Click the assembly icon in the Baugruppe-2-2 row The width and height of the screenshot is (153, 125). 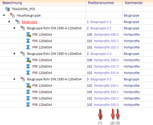click(23, 53)
